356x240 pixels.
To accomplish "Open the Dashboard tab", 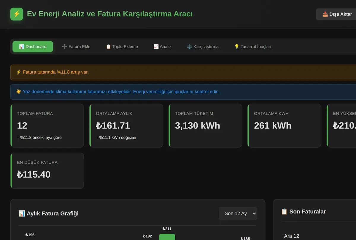I will (x=33, y=46).
